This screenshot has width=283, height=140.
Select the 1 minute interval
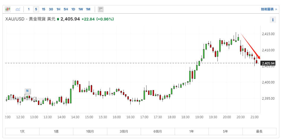29,9
